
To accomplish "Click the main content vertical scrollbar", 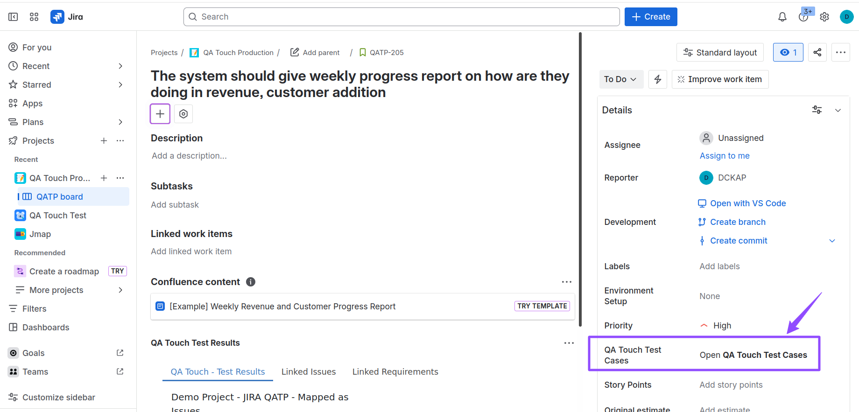I will [x=580, y=180].
